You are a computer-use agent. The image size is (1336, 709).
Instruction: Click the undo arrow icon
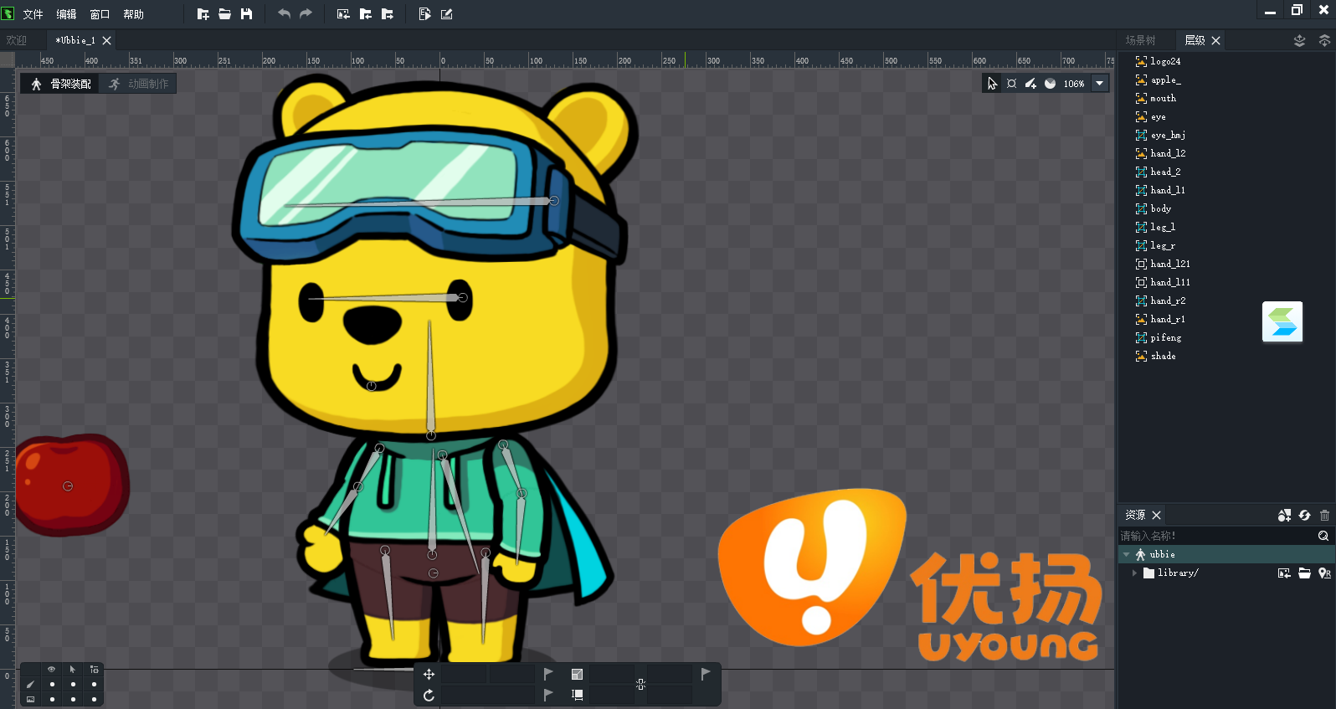click(x=284, y=14)
